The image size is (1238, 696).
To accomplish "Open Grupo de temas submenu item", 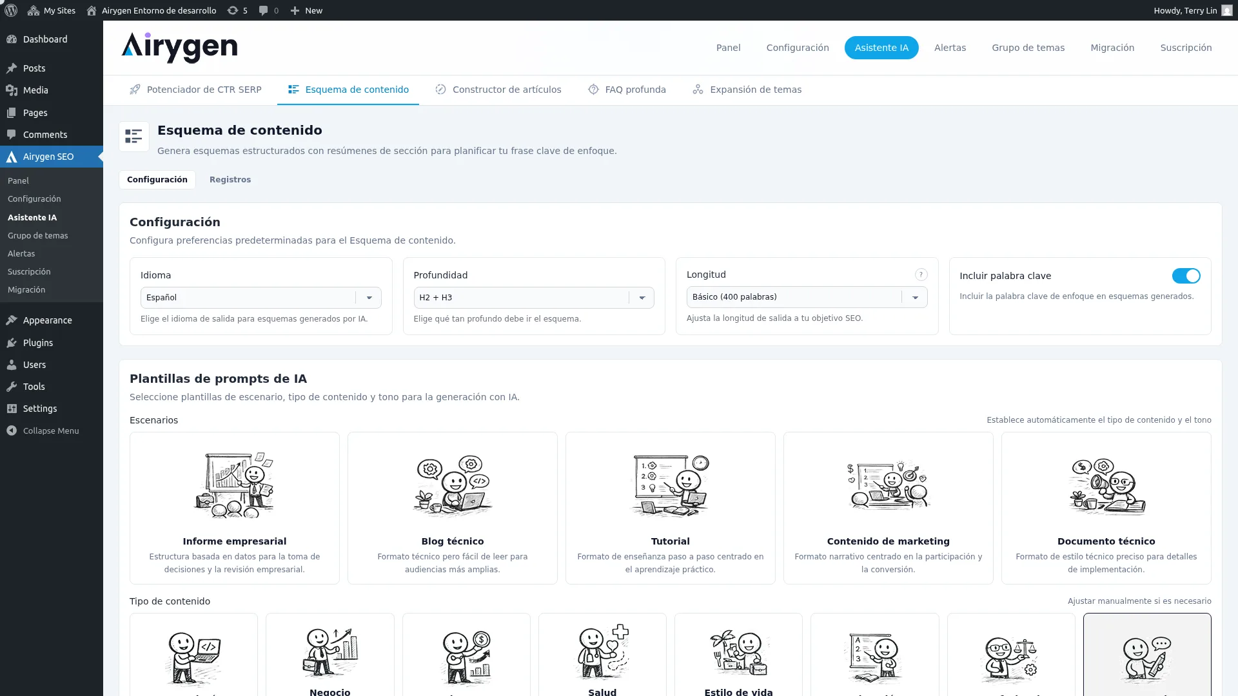I will 37,235.
